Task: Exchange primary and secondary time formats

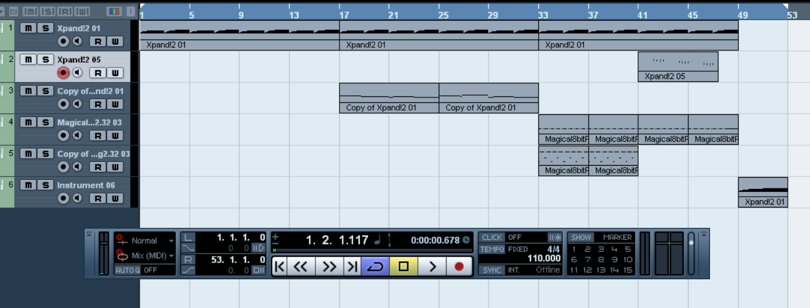Action: click(x=389, y=240)
